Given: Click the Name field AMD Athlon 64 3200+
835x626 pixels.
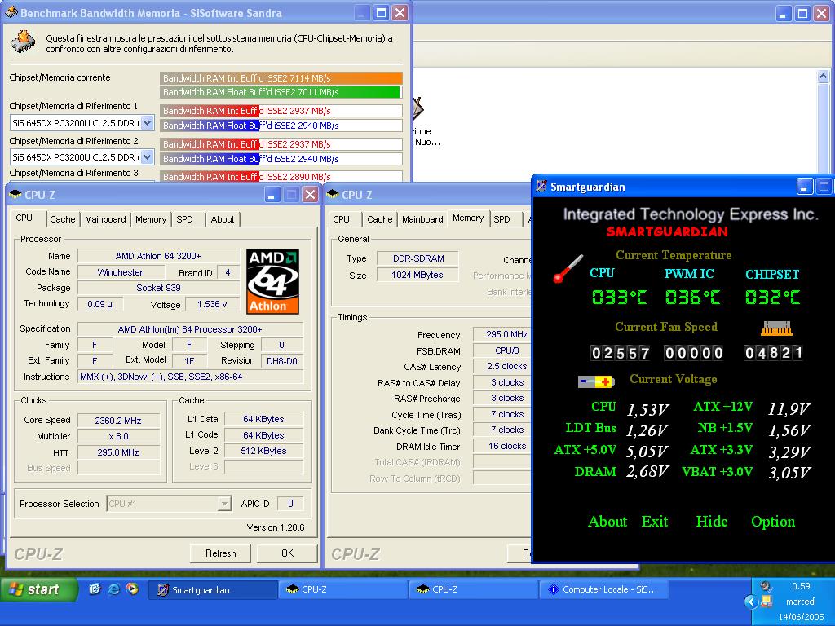Looking at the screenshot, I should coord(158,256).
